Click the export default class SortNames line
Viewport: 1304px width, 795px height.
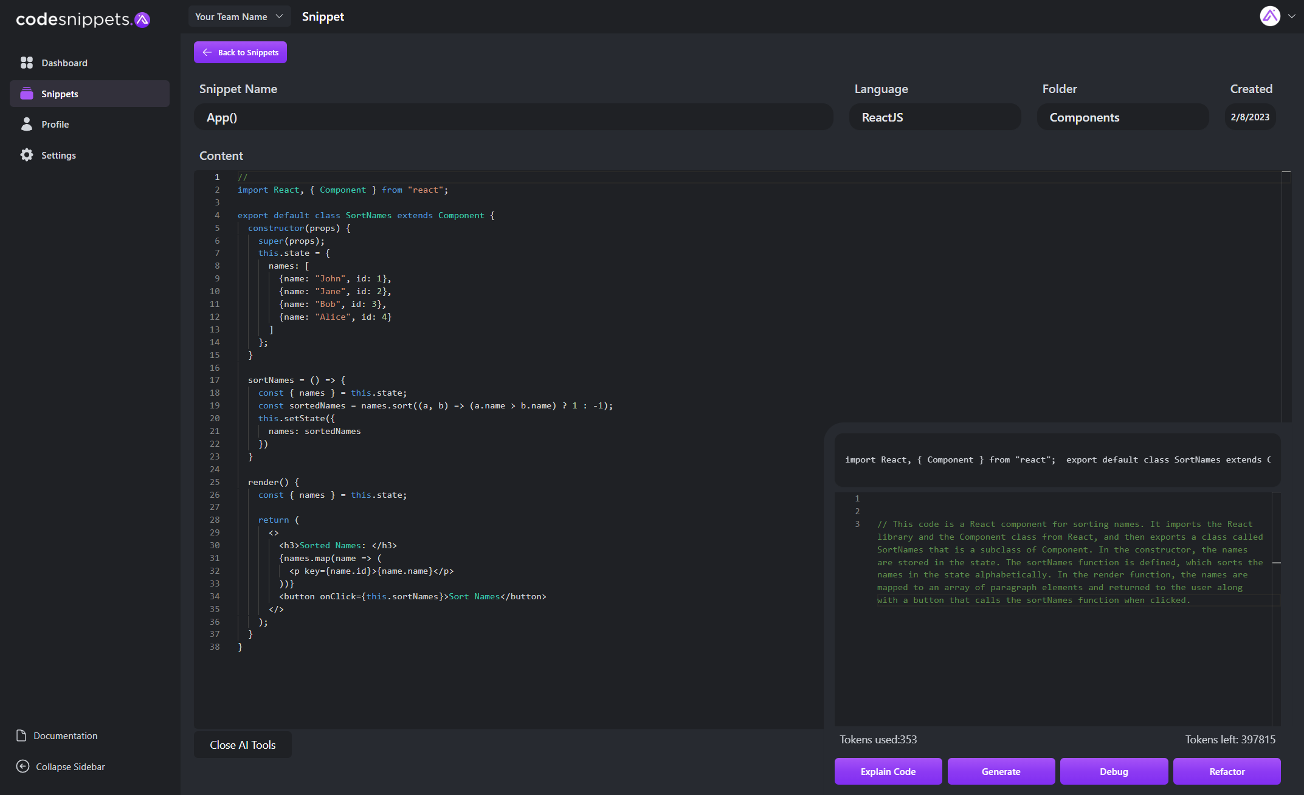tap(366, 215)
